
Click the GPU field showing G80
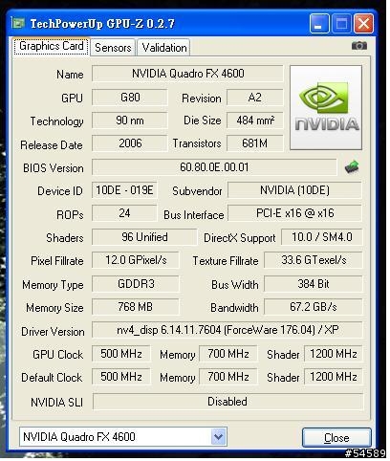coord(130,98)
